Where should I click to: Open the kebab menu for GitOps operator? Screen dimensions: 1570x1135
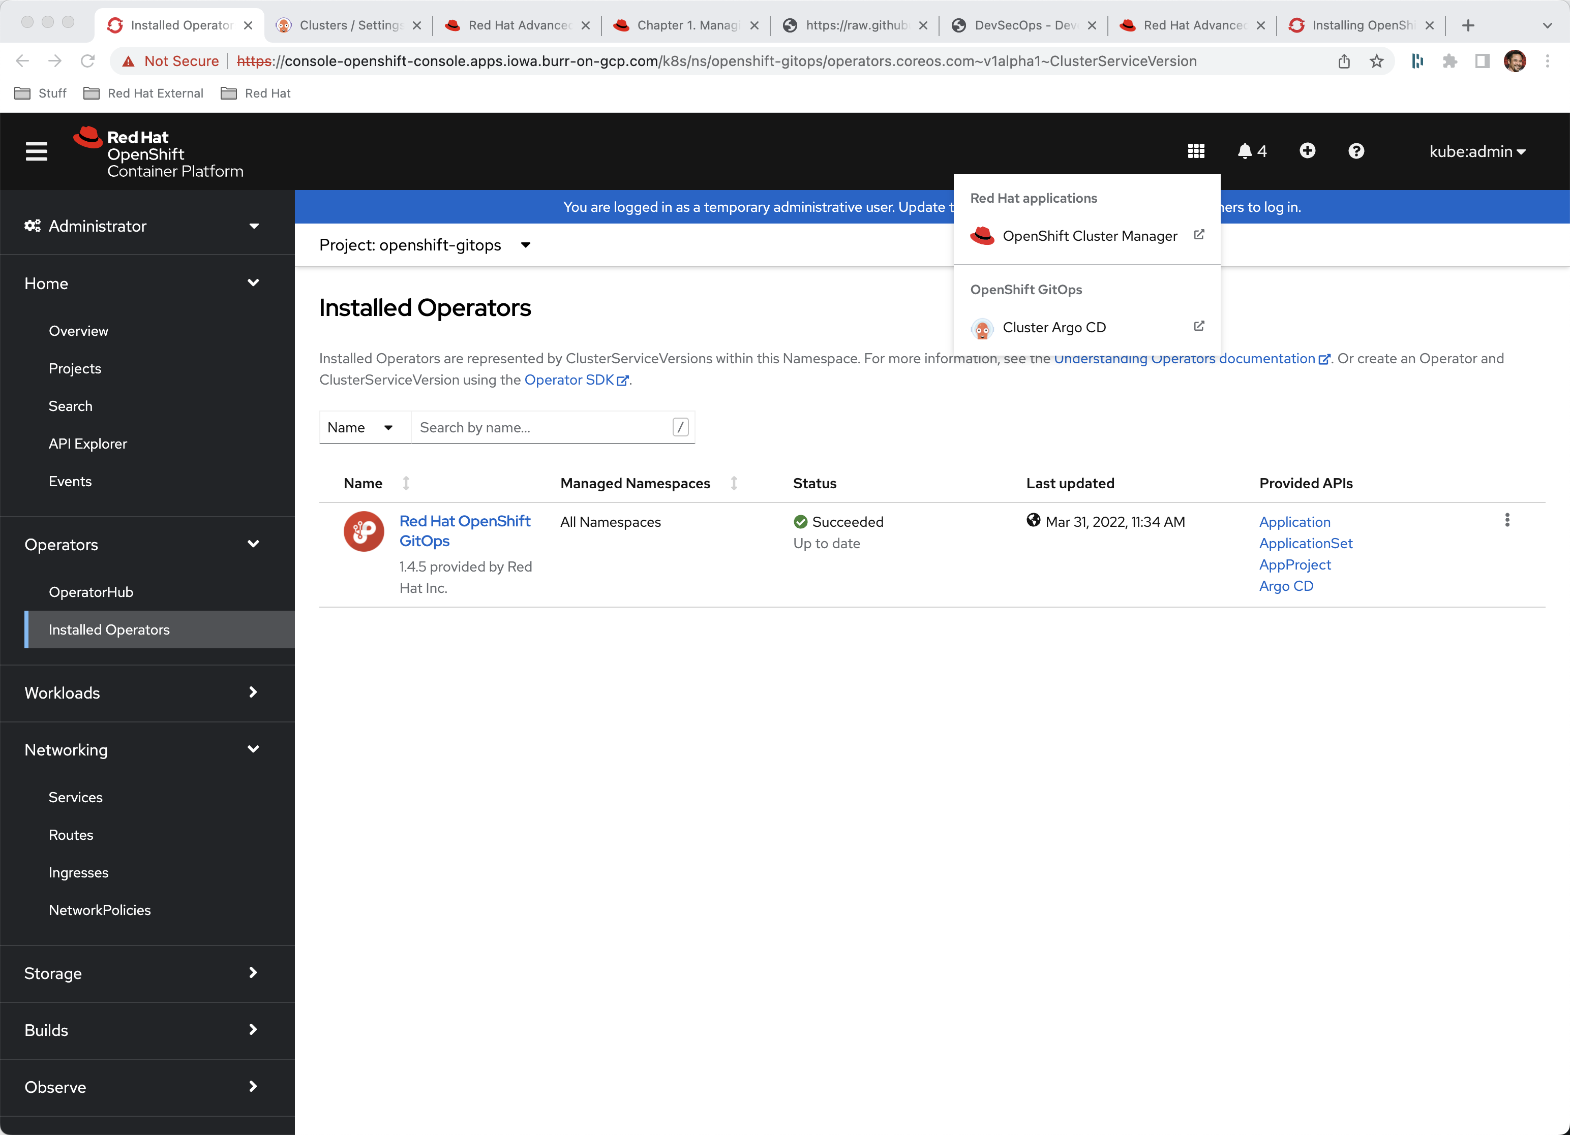(x=1506, y=520)
